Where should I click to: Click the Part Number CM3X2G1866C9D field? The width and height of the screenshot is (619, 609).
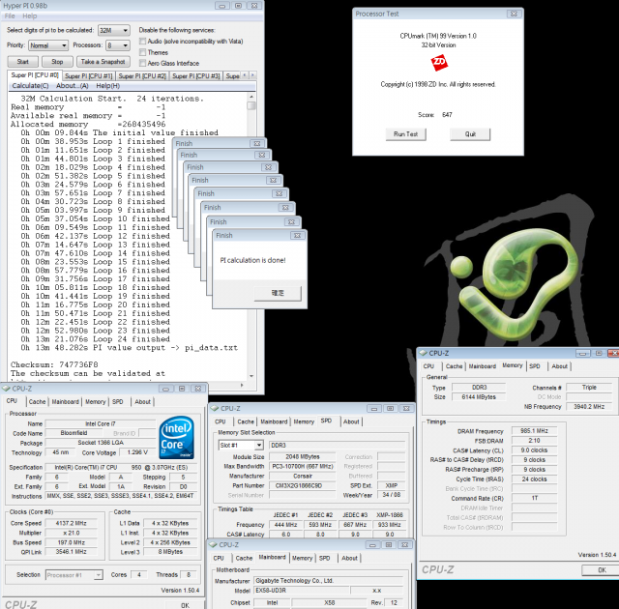click(302, 486)
